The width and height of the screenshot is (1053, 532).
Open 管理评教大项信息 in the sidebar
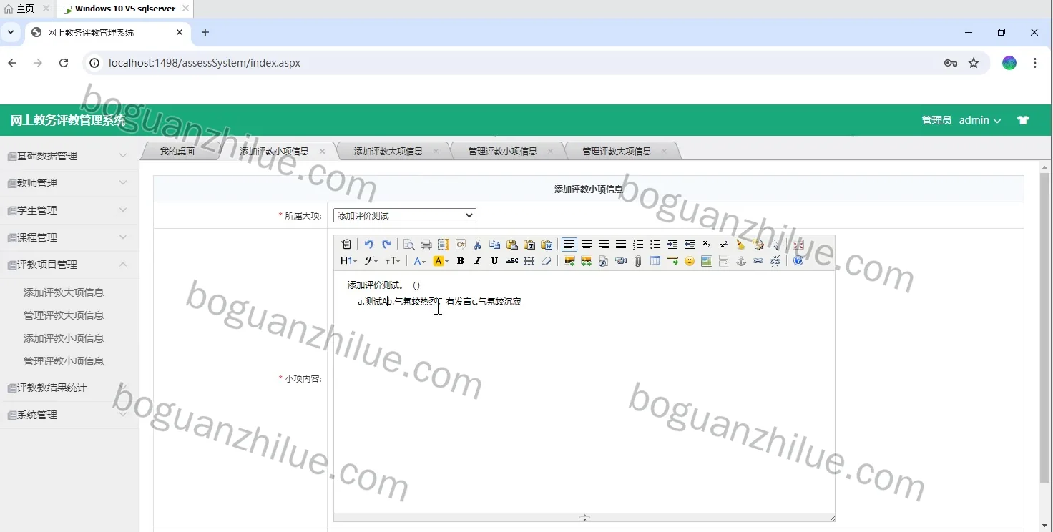click(x=64, y=315)
